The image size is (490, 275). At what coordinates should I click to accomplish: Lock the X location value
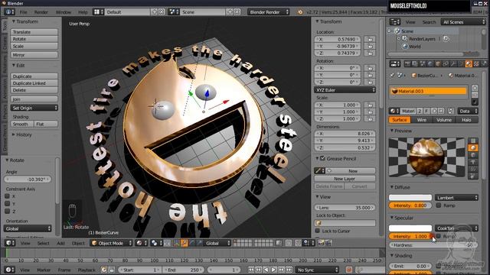pos(370,39)
